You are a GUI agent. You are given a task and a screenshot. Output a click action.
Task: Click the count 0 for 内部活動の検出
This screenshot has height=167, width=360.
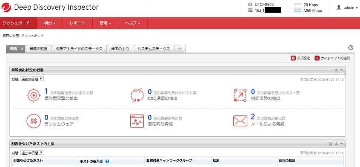click(x=253, y=92)
